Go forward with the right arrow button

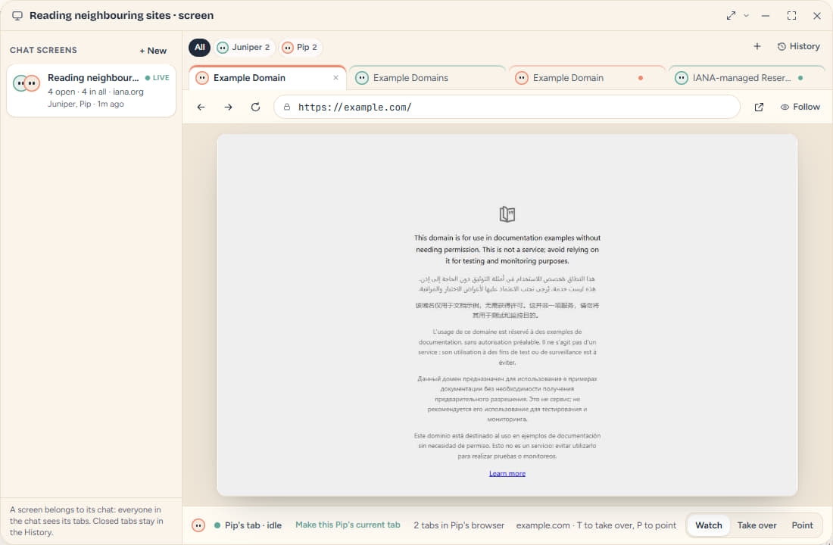click(x=229, y=107)
